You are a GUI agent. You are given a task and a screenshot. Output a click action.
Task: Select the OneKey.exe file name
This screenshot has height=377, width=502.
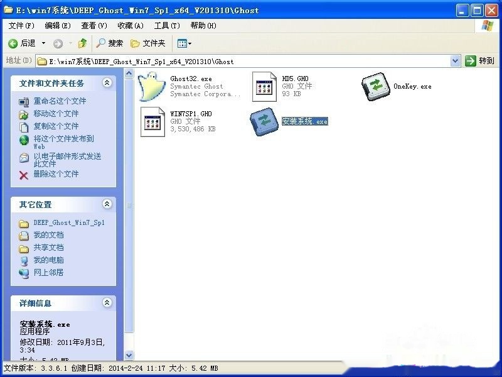click(412, 86)
